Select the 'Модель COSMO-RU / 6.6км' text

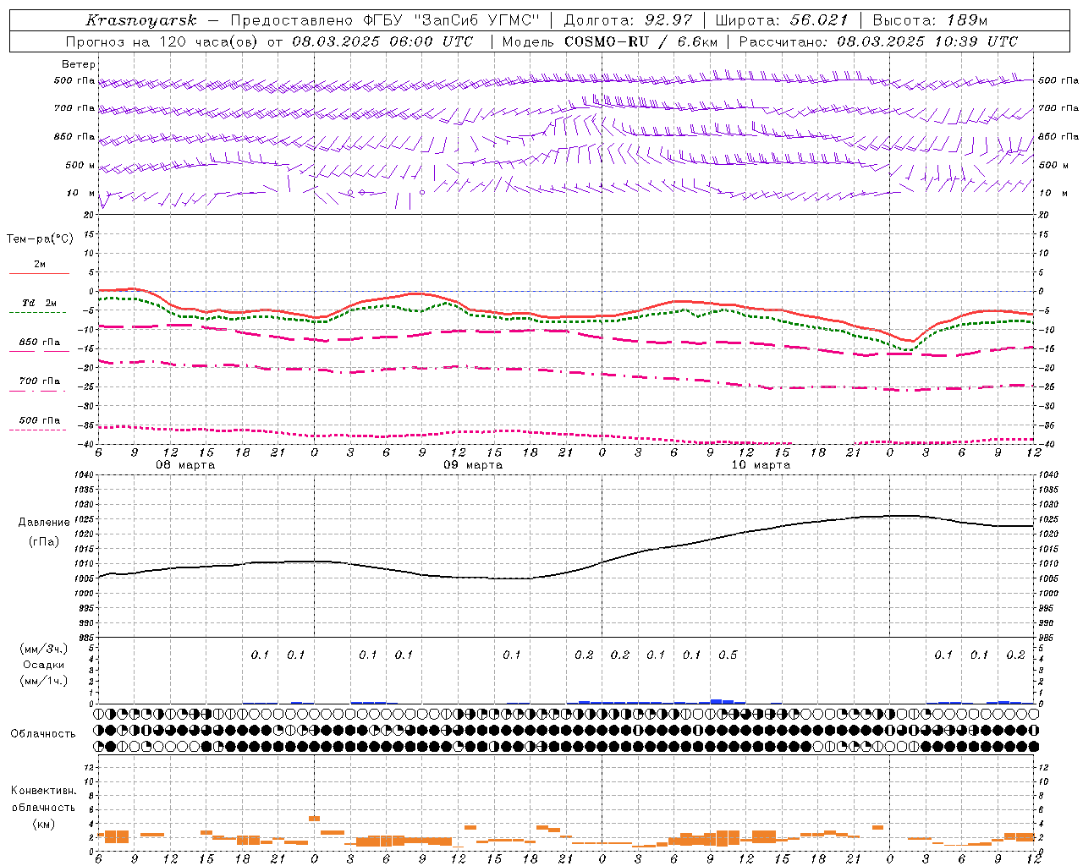click(610, 41)
